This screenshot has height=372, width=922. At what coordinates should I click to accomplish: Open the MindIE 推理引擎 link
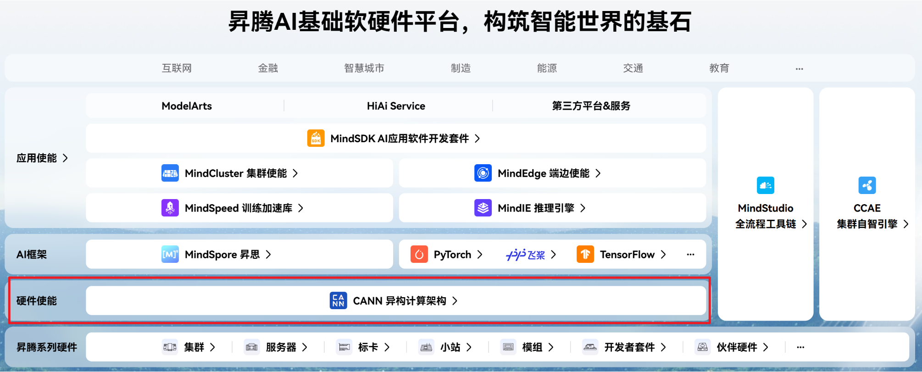pos(536,208)
